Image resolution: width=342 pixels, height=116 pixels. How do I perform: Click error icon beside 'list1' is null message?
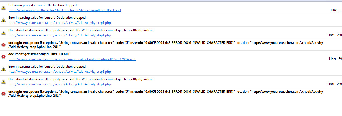(x=3, y=56)
